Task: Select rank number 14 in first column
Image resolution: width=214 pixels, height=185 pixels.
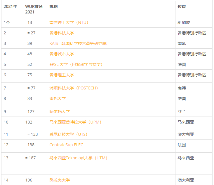Action: (6, 180)
